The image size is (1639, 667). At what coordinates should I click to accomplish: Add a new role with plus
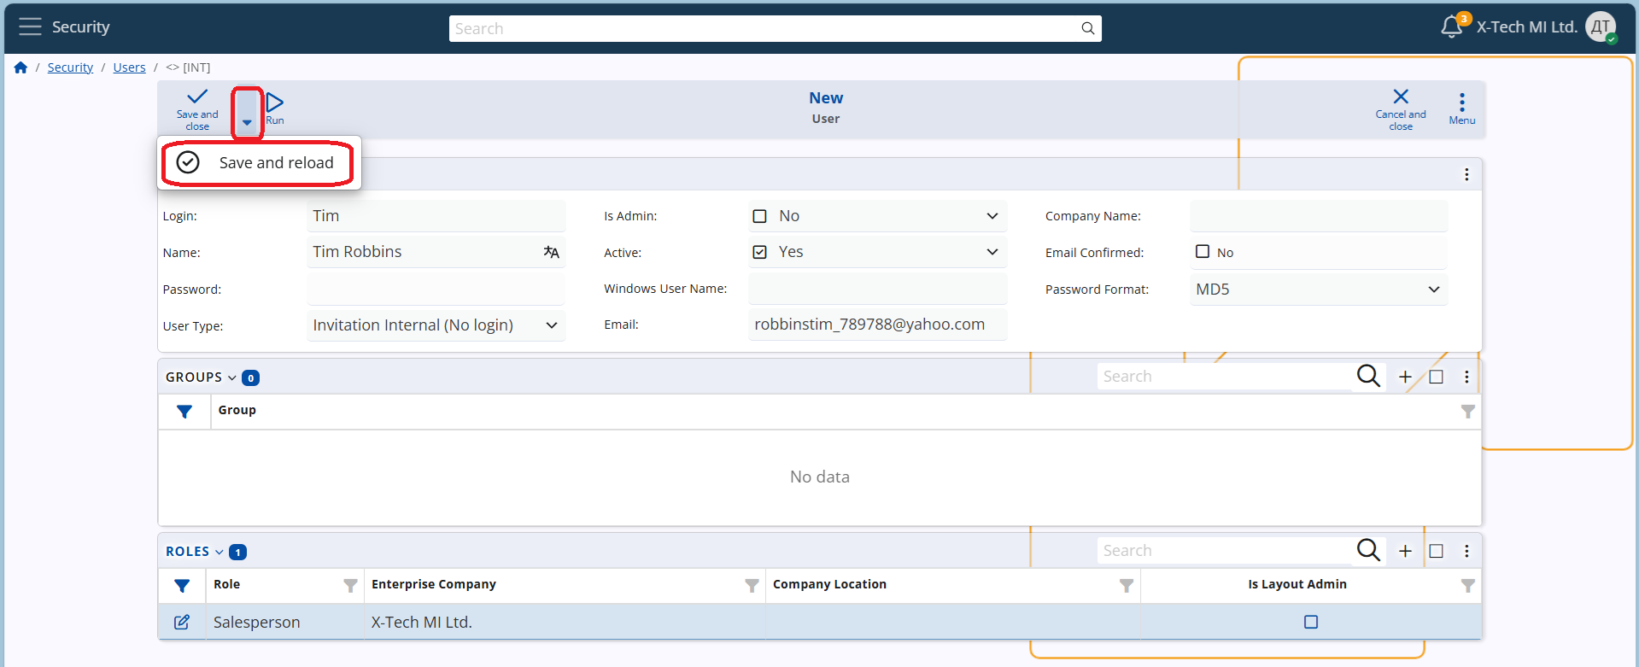(x=1405, y=551)
